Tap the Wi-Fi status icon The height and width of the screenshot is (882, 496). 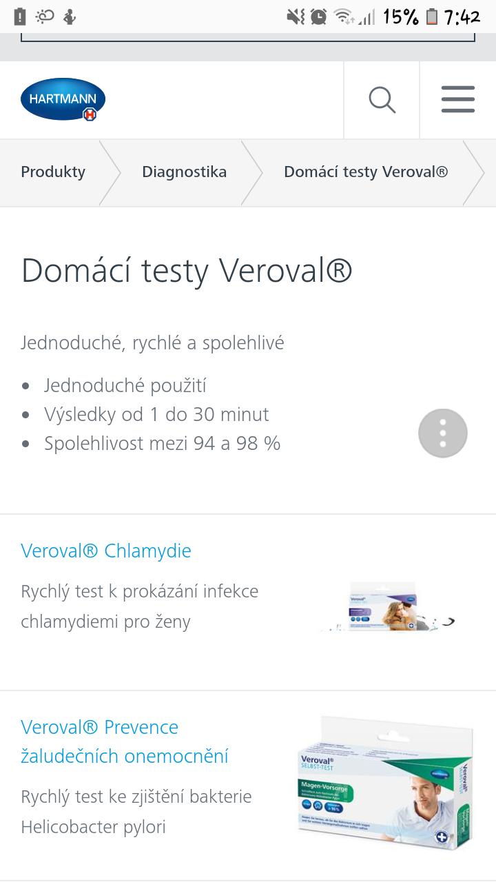342,17
